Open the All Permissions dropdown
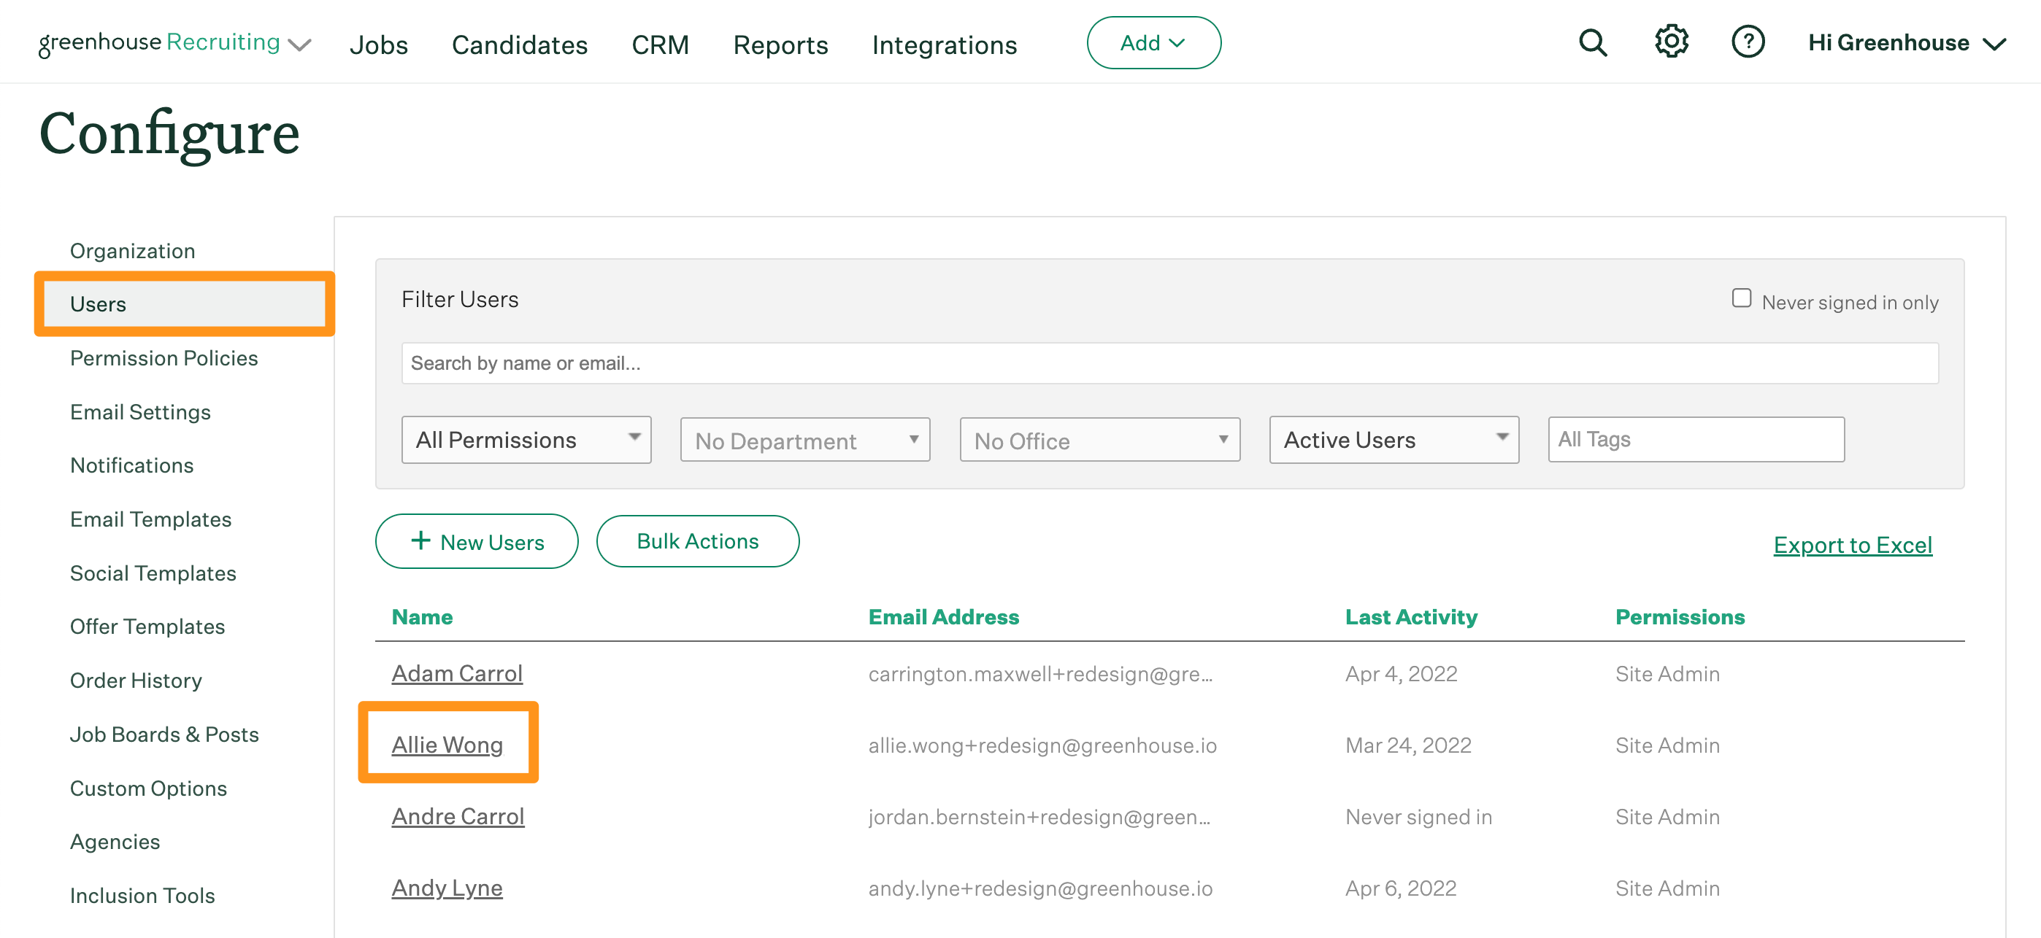 (x=526, y=439)
